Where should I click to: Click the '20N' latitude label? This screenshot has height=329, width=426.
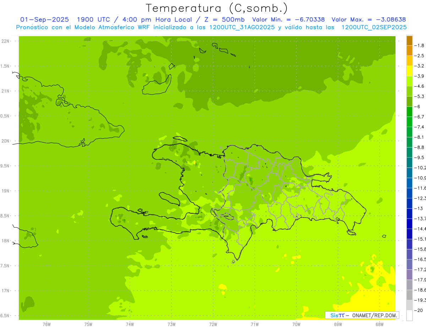(6, 141)
